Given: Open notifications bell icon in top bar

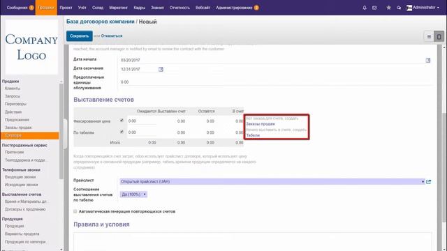Looking at the screenshot, I should point(365,8).
